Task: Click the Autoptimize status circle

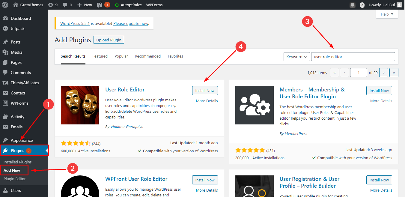Action: point(117,5)
